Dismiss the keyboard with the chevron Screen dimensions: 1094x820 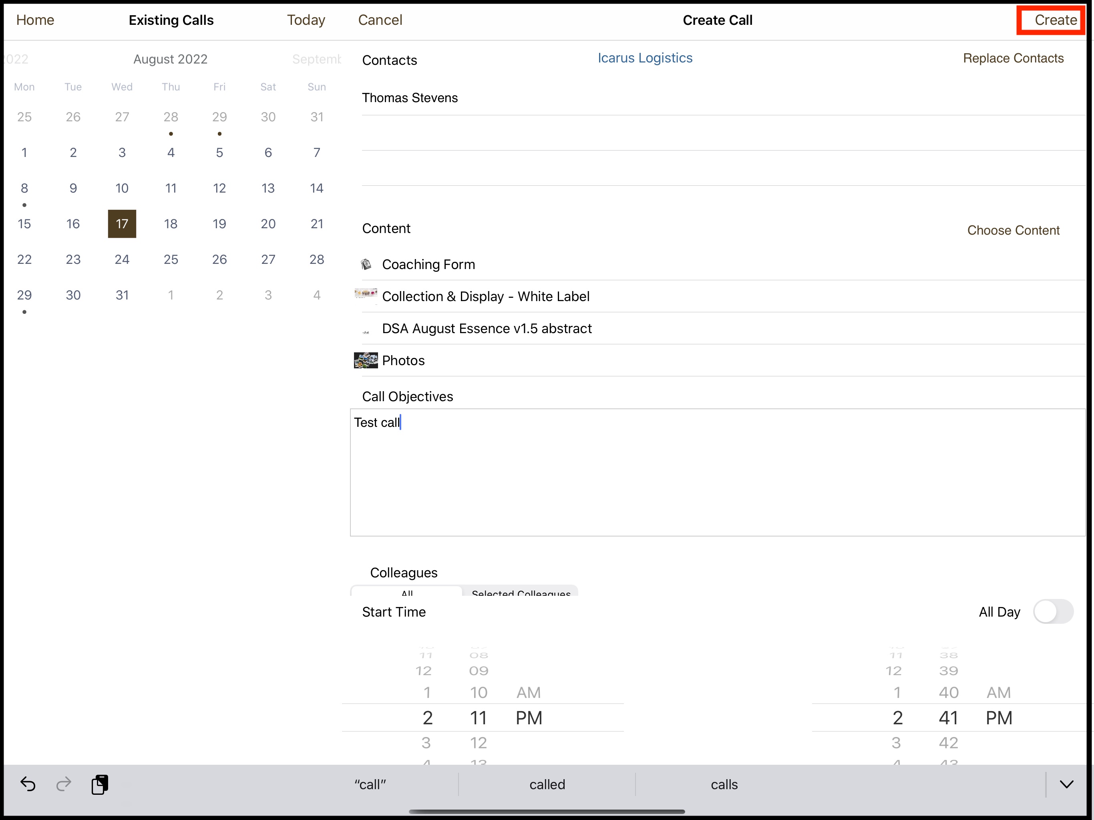1066,784
